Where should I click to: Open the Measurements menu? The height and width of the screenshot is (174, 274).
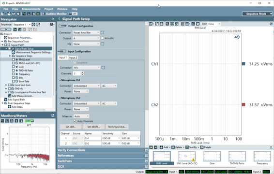[31, 9]
